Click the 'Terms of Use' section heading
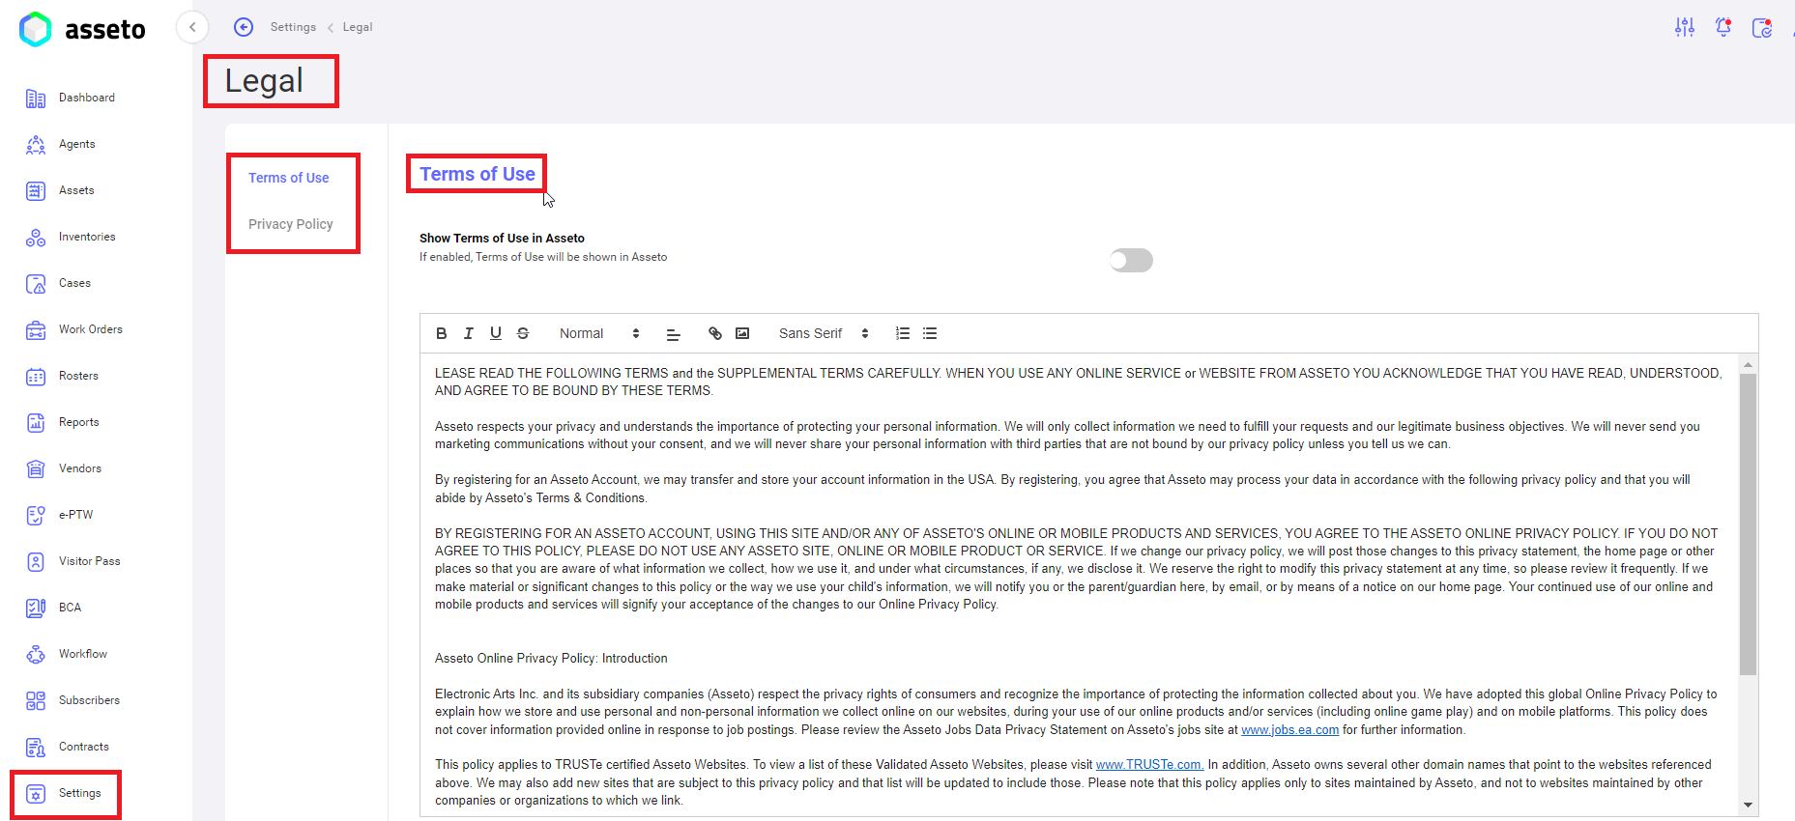1795x821 pixels. pos(478,174)
